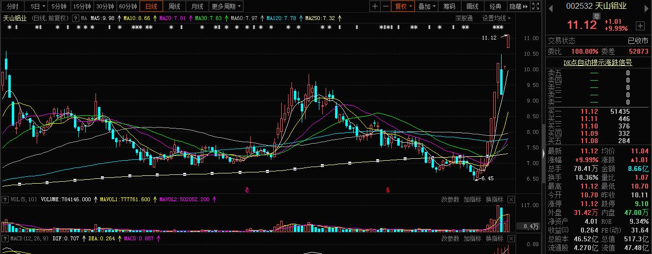Screen dimensions: 652x254
Task: Click the fullscreen expand icon
Action: point(536,6)
